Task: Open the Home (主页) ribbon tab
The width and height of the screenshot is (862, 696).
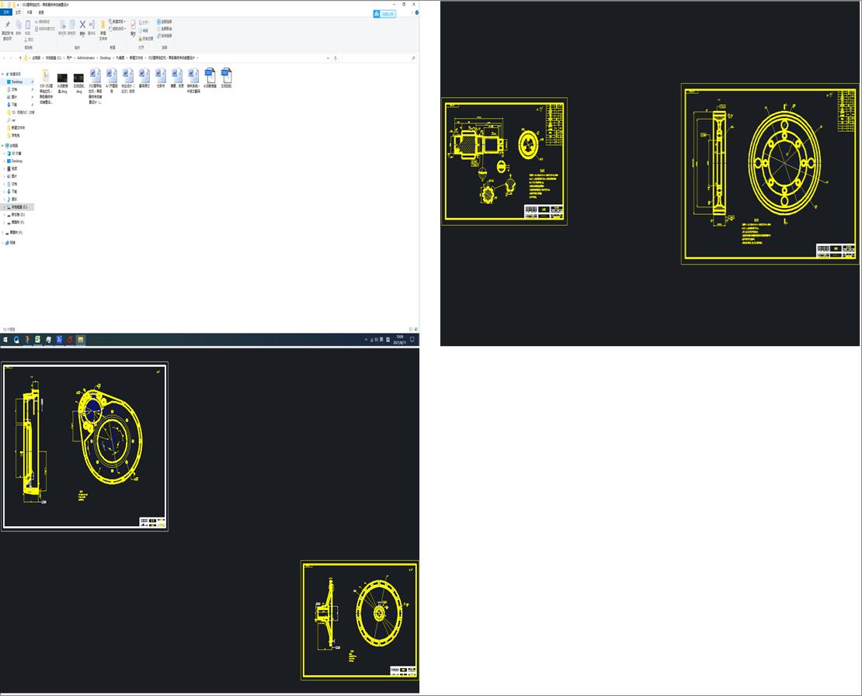Action: click(18, 12)
